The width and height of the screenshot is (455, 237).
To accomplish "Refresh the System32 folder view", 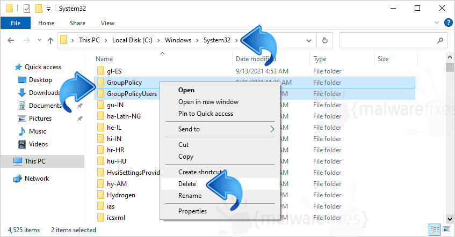I will pos(324,40).
